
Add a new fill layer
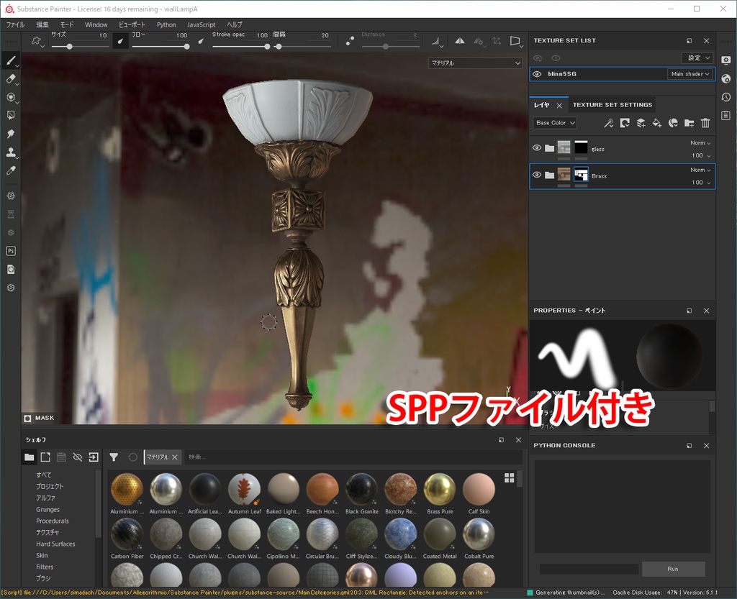tap(657, 123)
